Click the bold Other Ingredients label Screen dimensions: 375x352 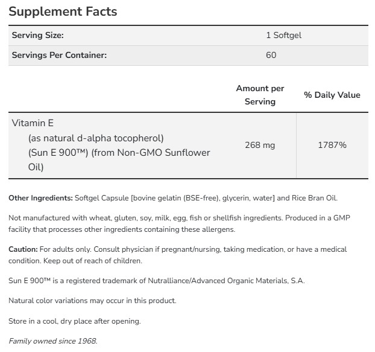tap(40, 198)
